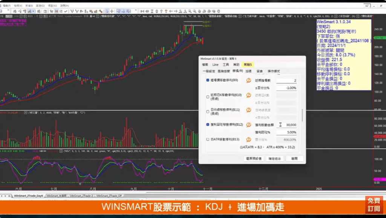Image resolution: width=386 pixels, height=218 pixels.
Task: Open help for 日ATR移動停利(B13)
Action: pos(249,139)
